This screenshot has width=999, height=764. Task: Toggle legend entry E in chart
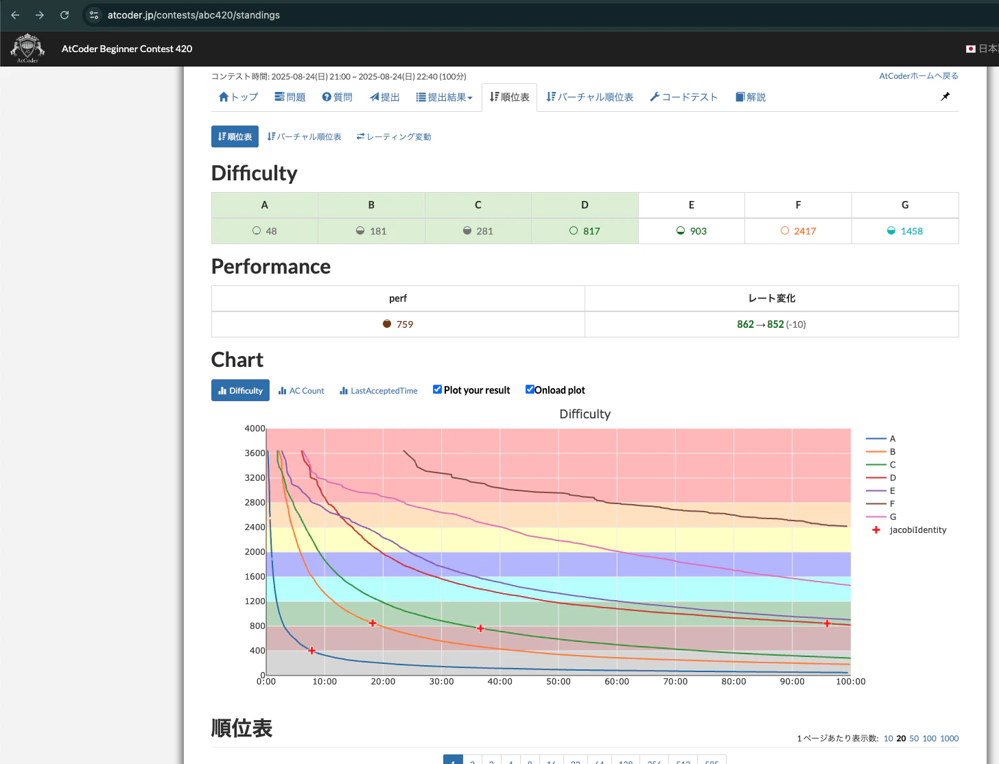tap(881, 490)
